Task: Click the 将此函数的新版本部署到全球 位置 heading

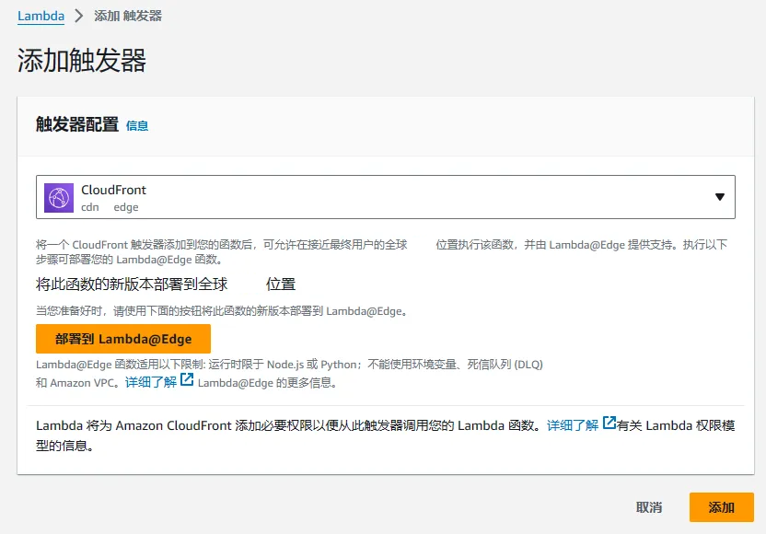Action: pyautogui.click(x=166, y=284)
